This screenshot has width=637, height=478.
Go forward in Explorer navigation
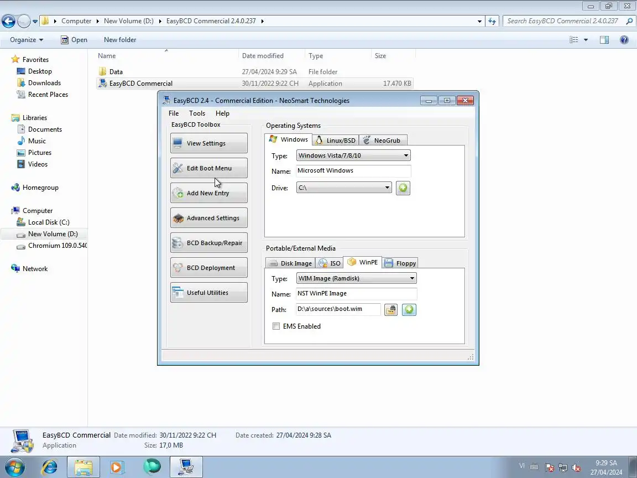tap(24, 21)
